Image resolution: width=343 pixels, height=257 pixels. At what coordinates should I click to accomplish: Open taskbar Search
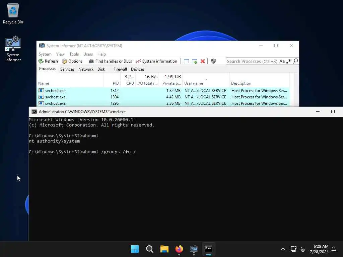tap(150, 249)
